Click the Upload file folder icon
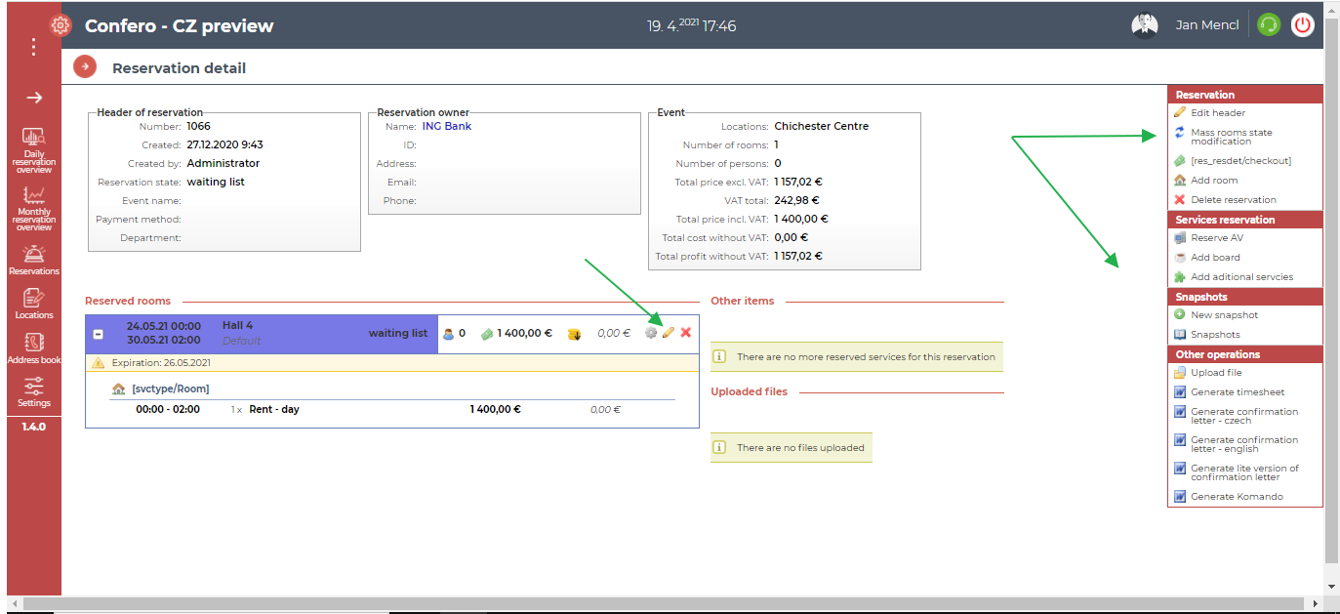Viewport: 1340px width, 614px height. tap(1180, 373)
